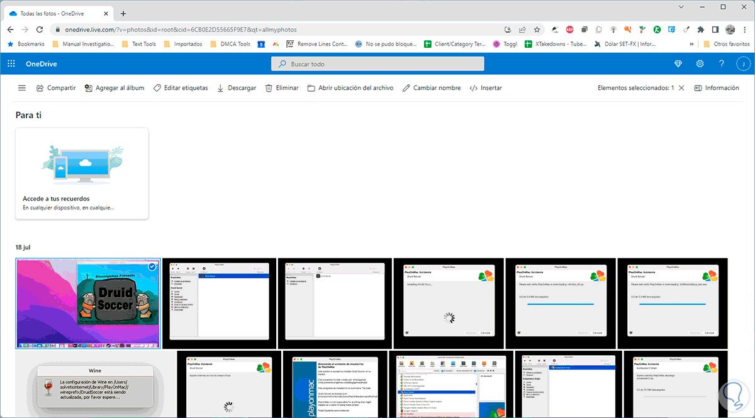Toggle the hamburger navigation menu
The height and width of the screenshot is (418, 755).
point(22,88)
